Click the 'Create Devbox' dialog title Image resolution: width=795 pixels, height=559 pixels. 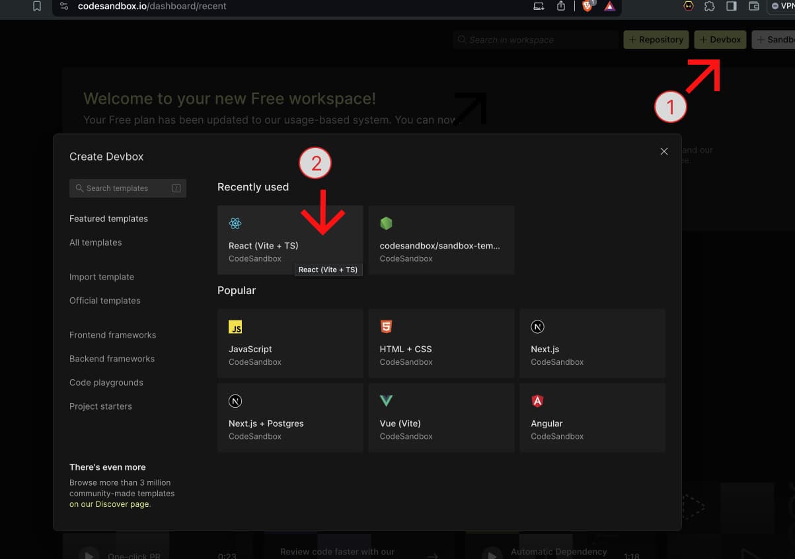pyautogui.click(x=106, y=157)
